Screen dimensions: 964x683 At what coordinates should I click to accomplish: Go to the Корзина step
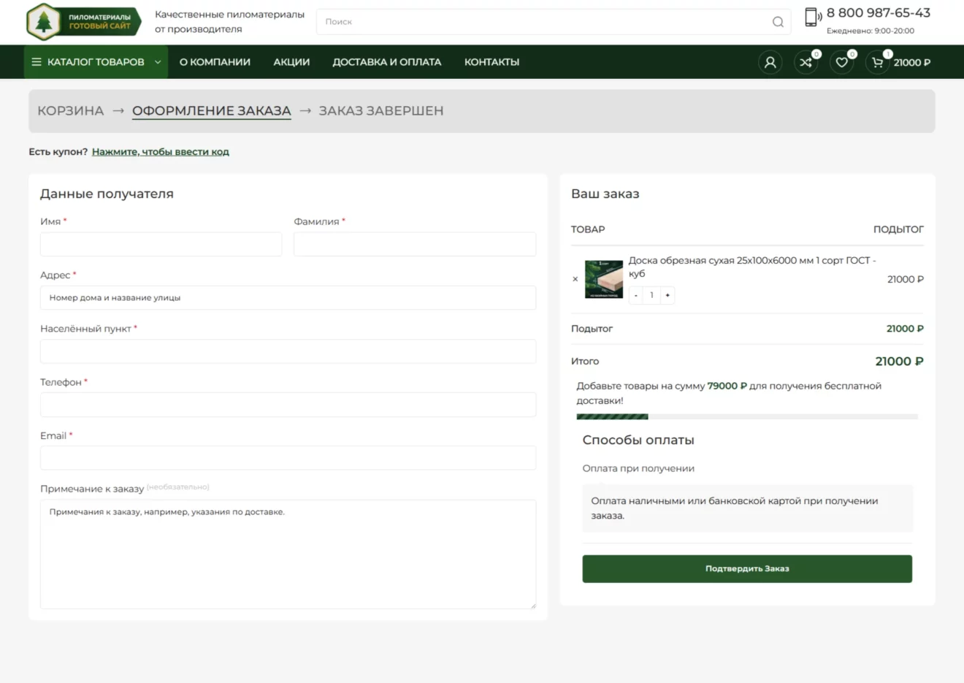pos(71,111)
